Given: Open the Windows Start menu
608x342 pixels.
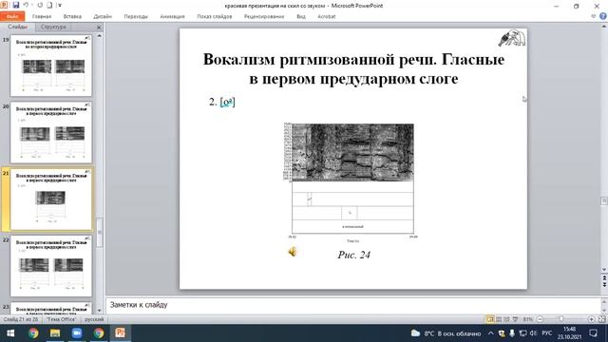Looking at the screenshot, I should coord(10,333).
